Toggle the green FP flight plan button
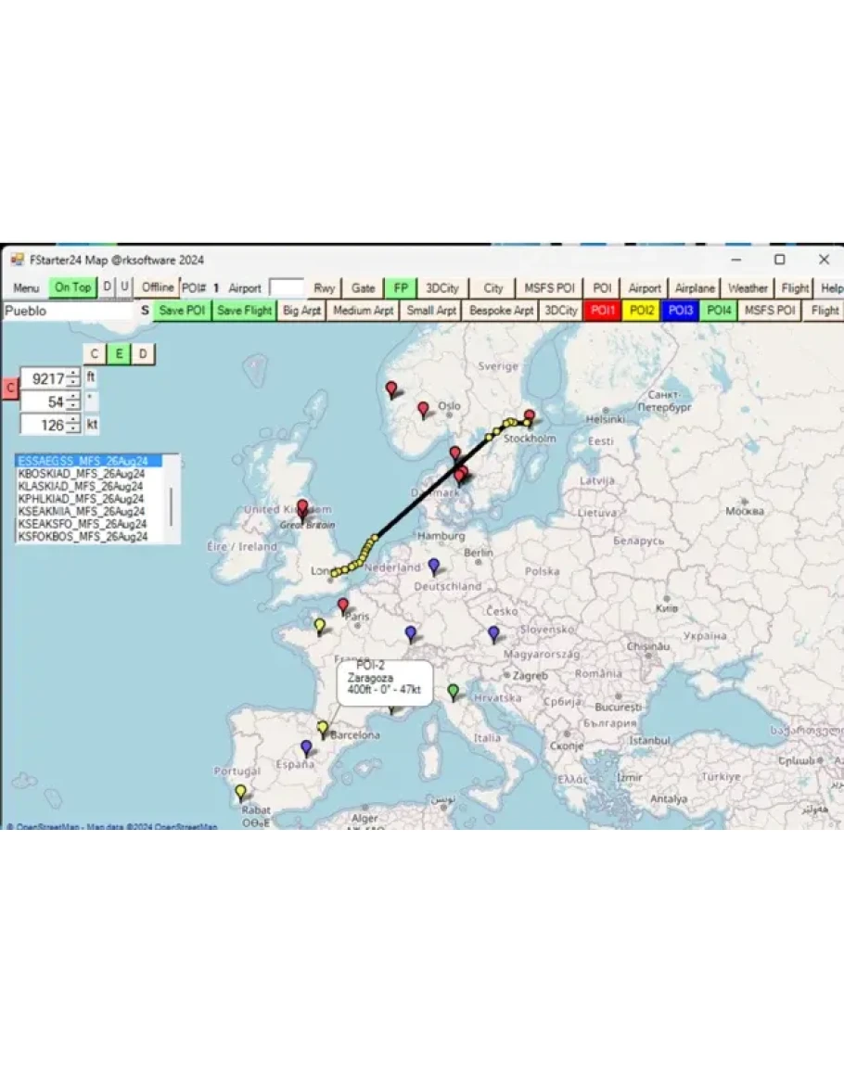Viewport: 844px width, 1071px height. (x=401, y=287)
